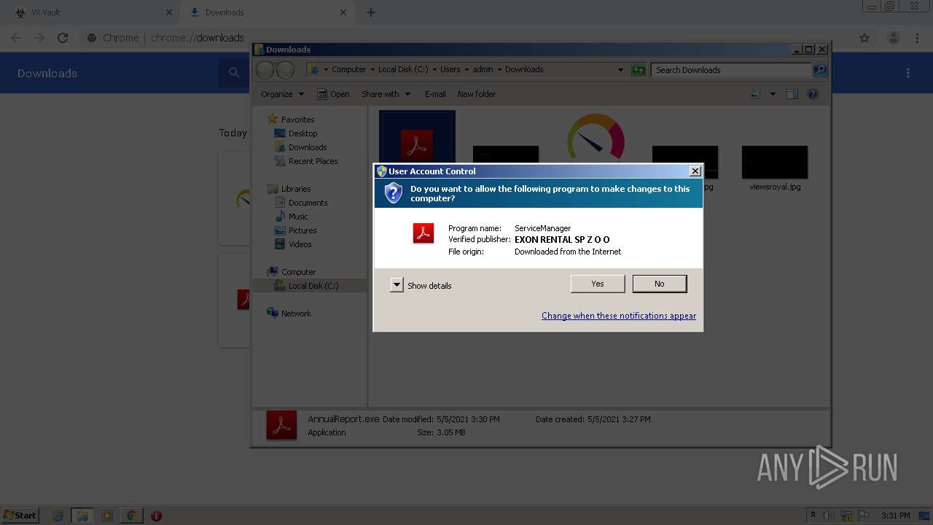
Task: Open address bar history dropdown in Explorer
Action: (620, 70)
